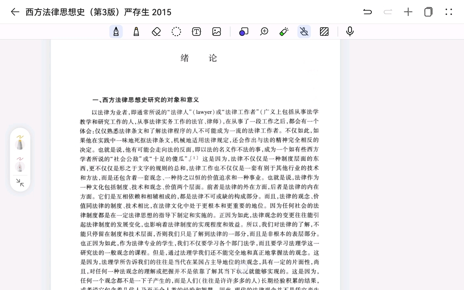464x290 pixels.
Task: Tap the chapter heading 绪论
Action: click(199, 58)
